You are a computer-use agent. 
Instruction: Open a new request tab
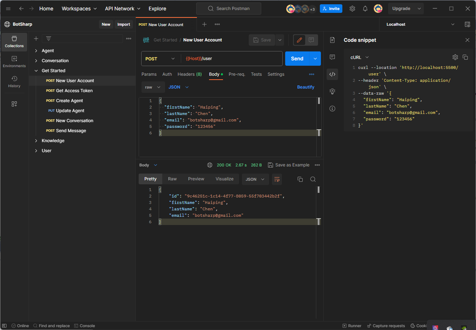204,24
